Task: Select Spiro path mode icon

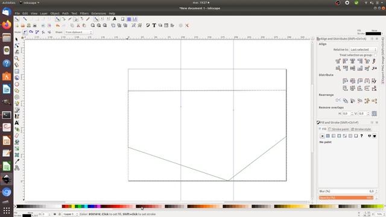Action: (x=31, y=32)
